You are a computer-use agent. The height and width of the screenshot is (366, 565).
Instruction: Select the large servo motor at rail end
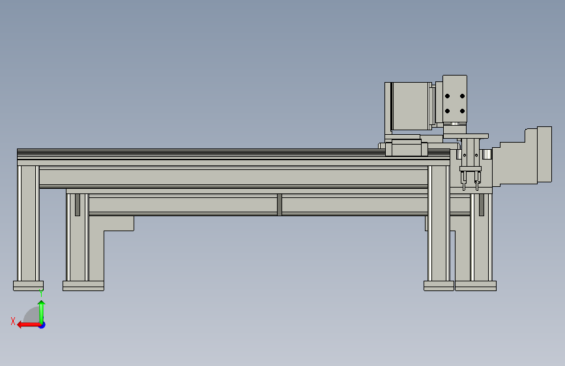(522, 156)
